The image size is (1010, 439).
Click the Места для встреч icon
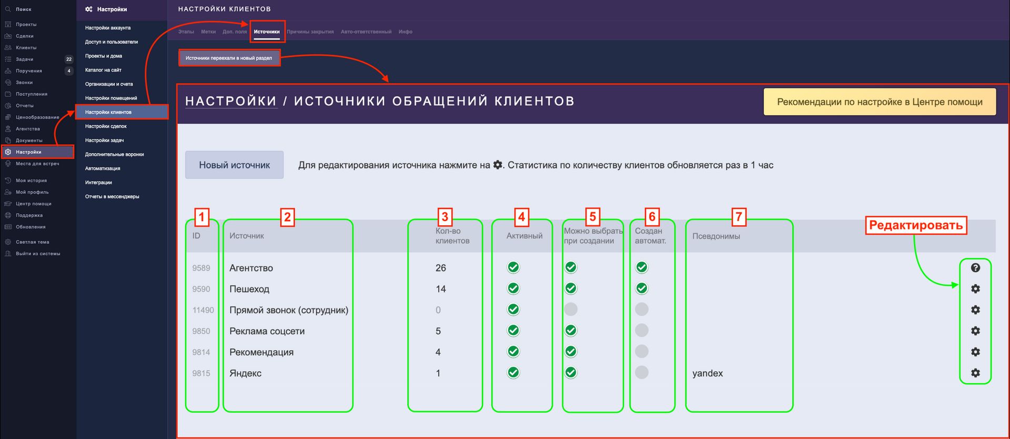8,163
